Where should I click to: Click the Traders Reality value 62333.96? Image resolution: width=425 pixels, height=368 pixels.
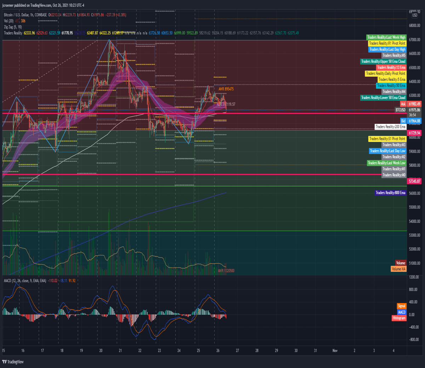pyautogui.click(x=29, y=33)
